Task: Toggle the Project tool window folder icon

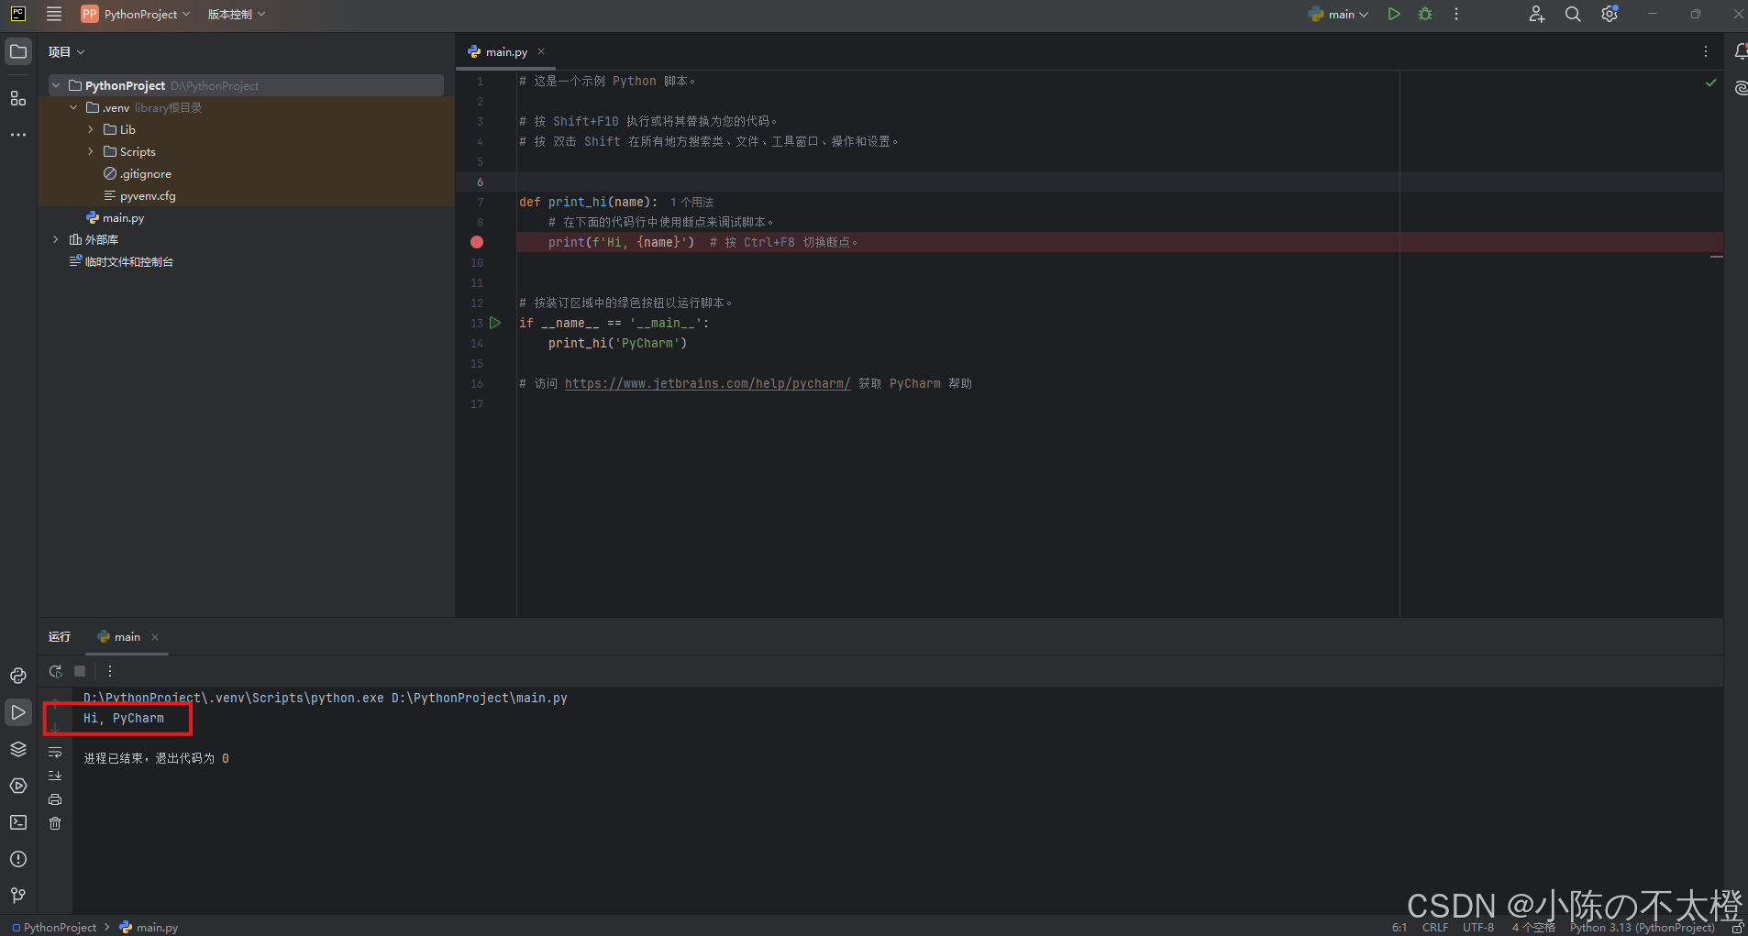Action: coord(18,51)
